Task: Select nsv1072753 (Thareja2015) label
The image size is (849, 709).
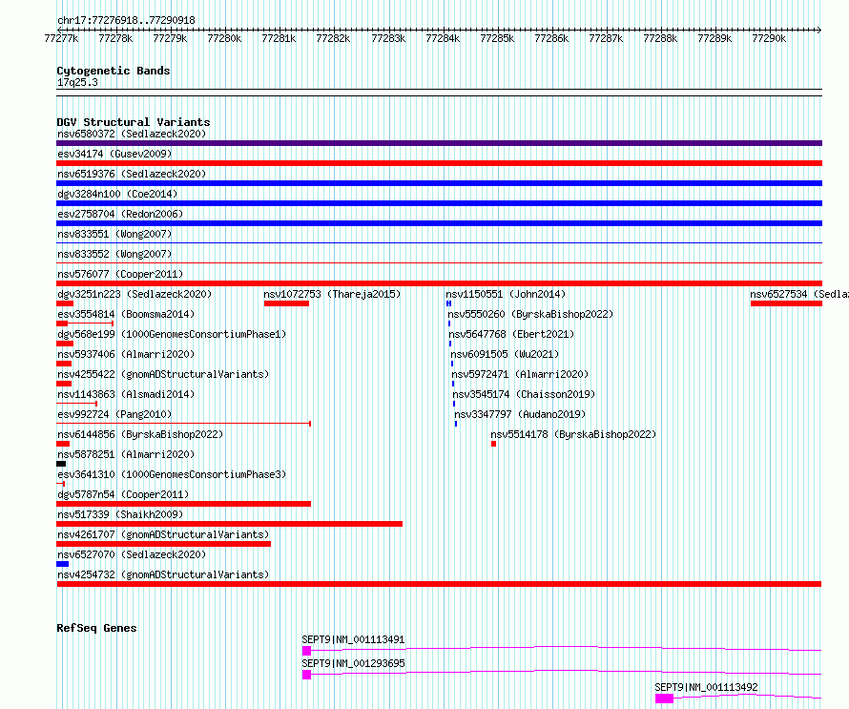Action: pos(332,294)
